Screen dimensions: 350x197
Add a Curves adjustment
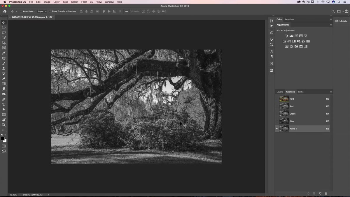click(296, 36)
